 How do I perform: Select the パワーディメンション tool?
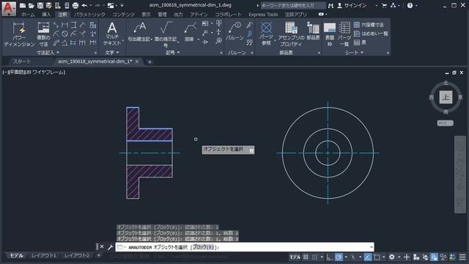[x=19, y=34]
